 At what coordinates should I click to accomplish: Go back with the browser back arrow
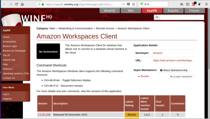pos(5,4)
